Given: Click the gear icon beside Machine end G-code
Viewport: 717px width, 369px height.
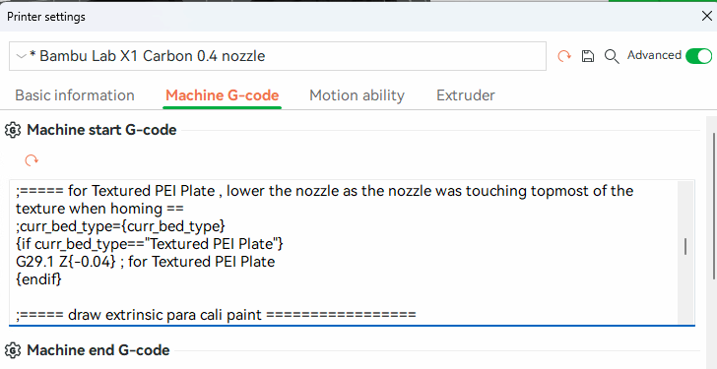Looking at the screenshot, I should click(x=13, y=350).
